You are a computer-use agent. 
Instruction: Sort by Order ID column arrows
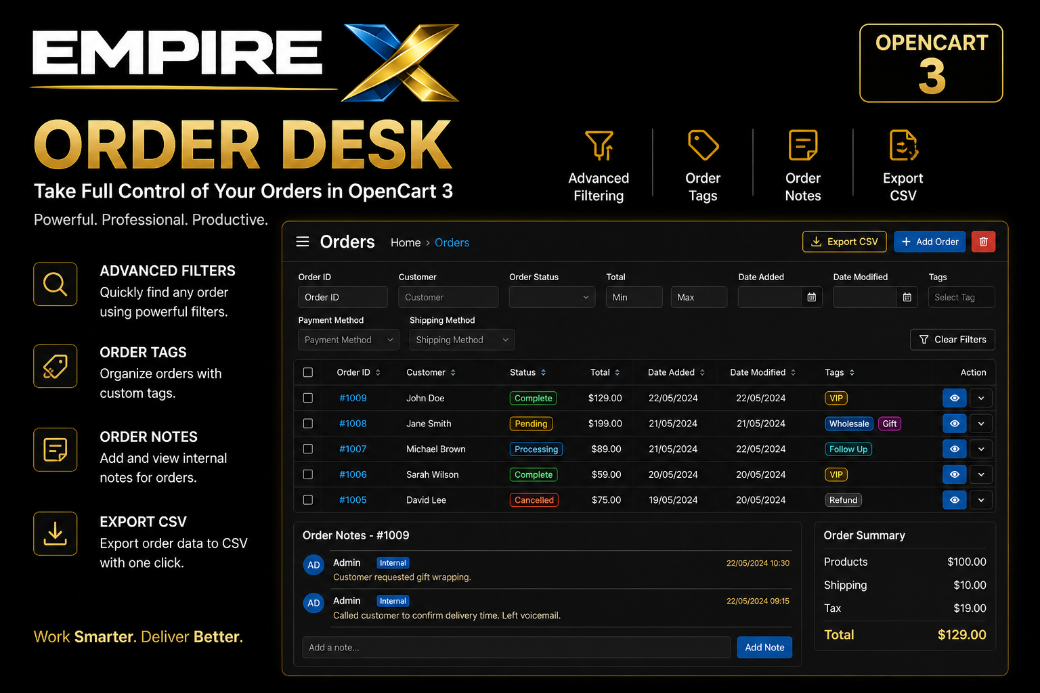coord(378,373)
